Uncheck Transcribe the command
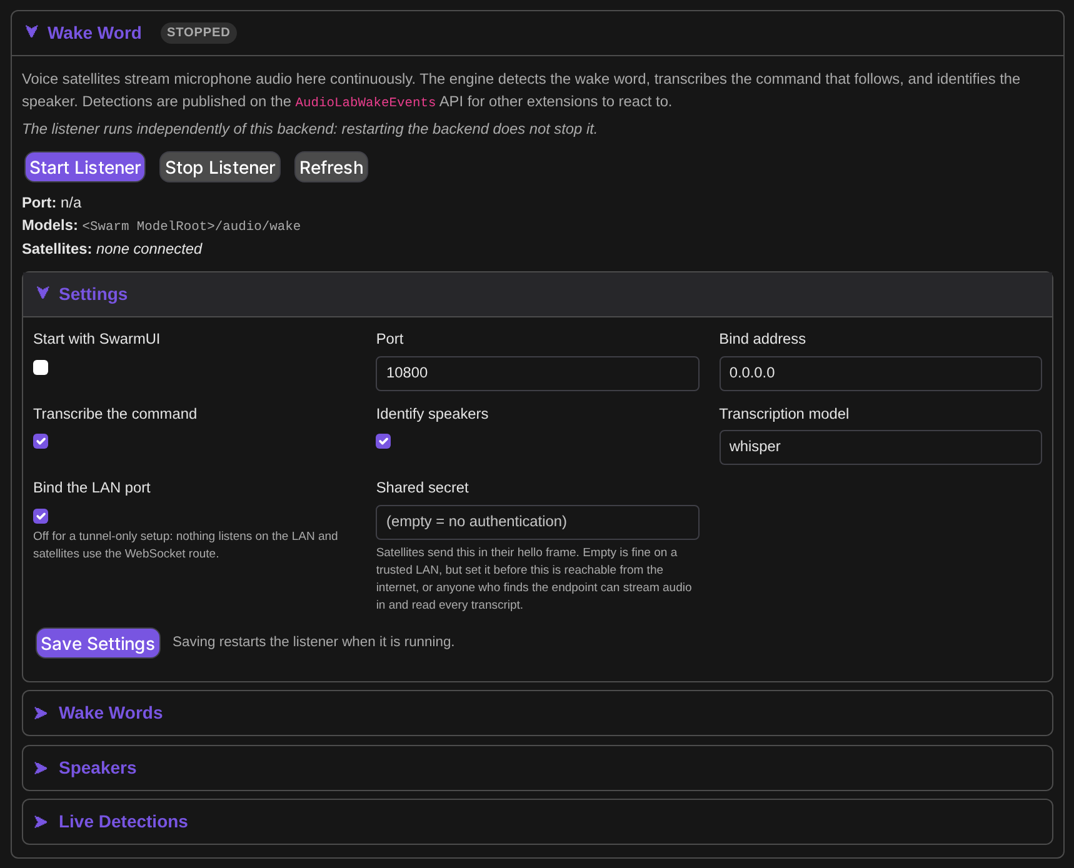This screenshot has width=1074, height=868. 41,441
